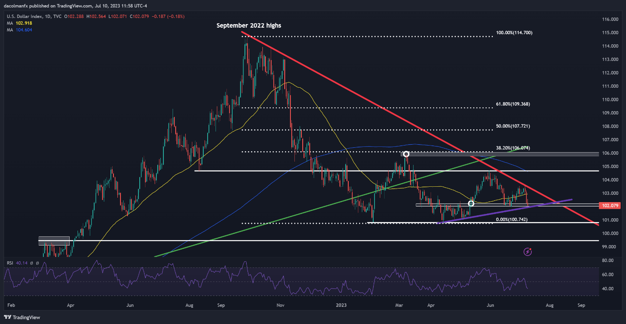Click the 100.00%(114.700) Fibonacci label
The height and width of the screenshot is (324, 626).
(514, 33)
